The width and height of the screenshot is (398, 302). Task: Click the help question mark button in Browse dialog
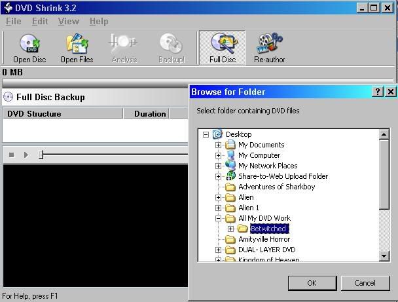[x=378, y=92]
